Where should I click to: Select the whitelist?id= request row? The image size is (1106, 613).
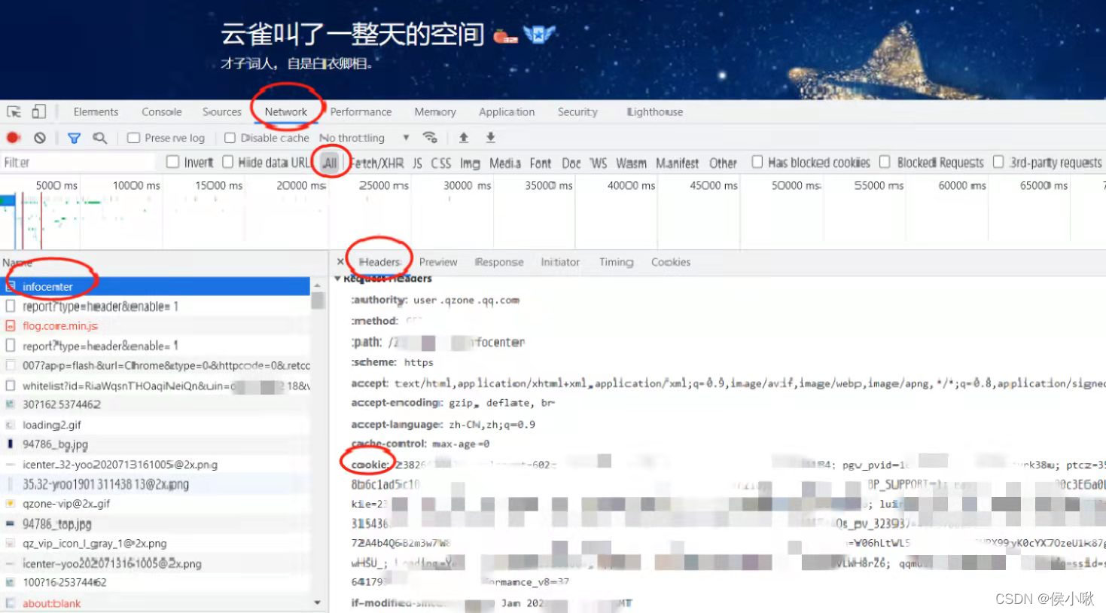pos(155,386)
